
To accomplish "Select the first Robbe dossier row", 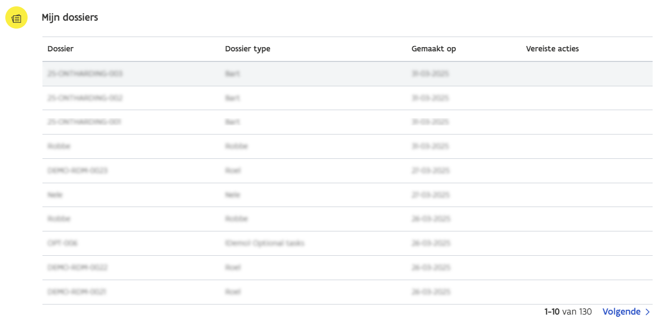I will click(59, 146).
